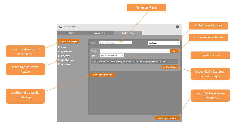Open the Importieren tab
This screenshot has height=129, width=237.
pos(99,33)
